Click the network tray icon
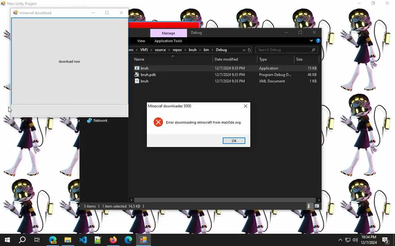The width and height of the screenshot is (395, 246). tap(348, 240)
